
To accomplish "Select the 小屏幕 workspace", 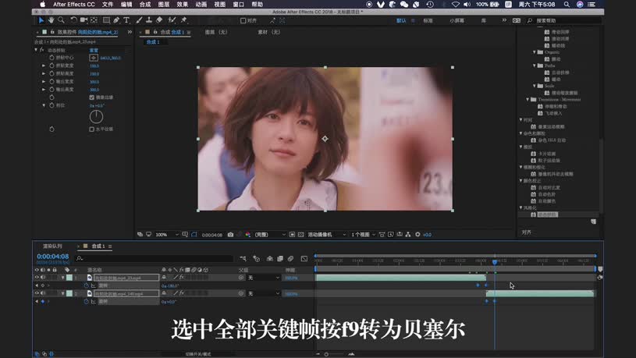I will pyautogui.click(x=457, y=21).
